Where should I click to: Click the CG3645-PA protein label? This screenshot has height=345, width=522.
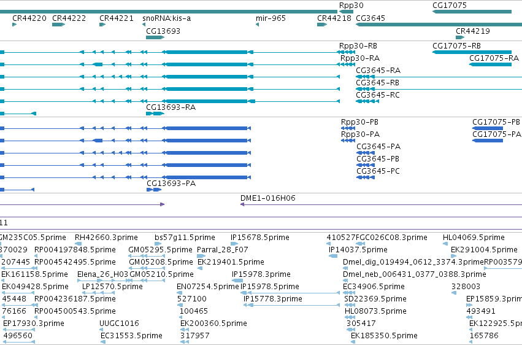(378, 147)
